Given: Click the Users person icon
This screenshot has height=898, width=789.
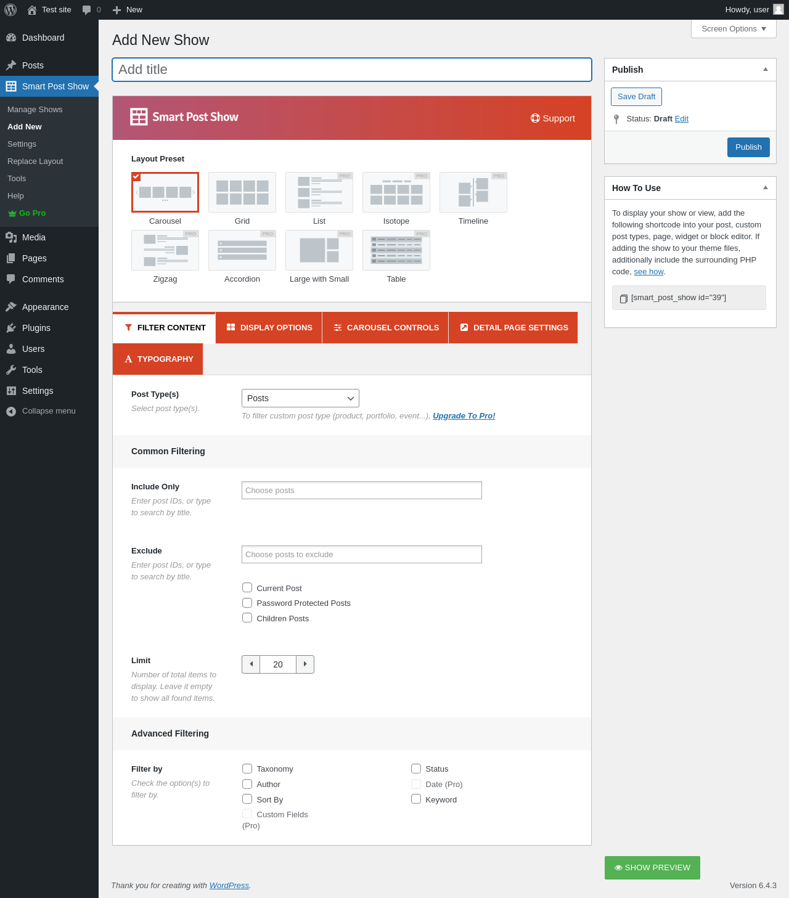Looking at the screenshot, I should click(x=11, y=349).
